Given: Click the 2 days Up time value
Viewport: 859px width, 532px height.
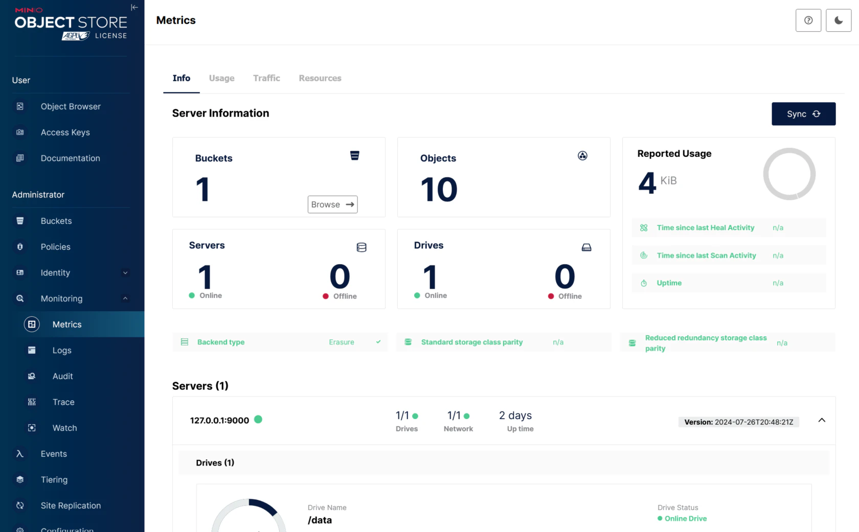Looking at the screenshot, I should (x=515, y=415).
